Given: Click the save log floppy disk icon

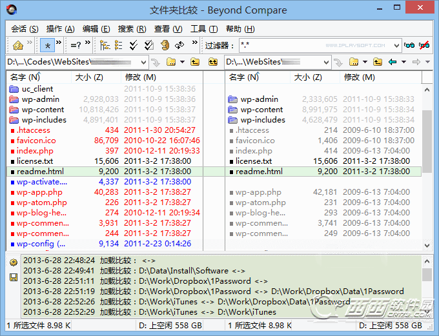Looking at the screenshot, I should [14, 277].
